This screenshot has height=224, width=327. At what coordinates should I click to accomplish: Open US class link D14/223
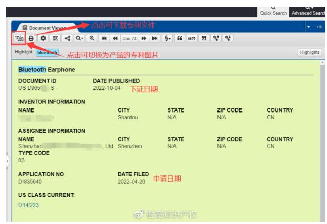29,205
